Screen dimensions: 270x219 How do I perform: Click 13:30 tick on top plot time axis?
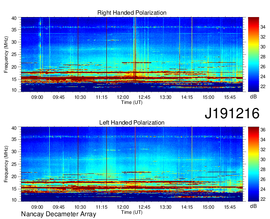[x=166, y=97]
